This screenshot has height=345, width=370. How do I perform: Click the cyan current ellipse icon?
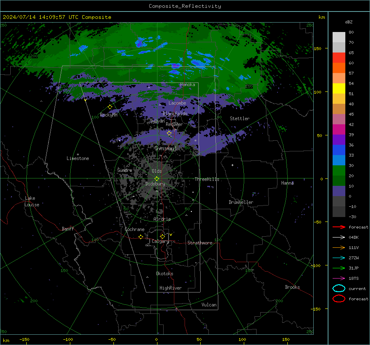pyautogui.click(x=339, y=288)
